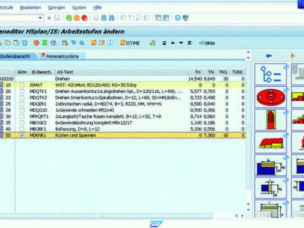Click the red Cancel button in toolbar

tap(84, 18)
